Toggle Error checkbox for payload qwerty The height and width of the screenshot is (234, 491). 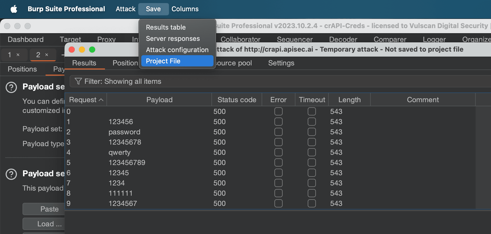coord(279,152)
